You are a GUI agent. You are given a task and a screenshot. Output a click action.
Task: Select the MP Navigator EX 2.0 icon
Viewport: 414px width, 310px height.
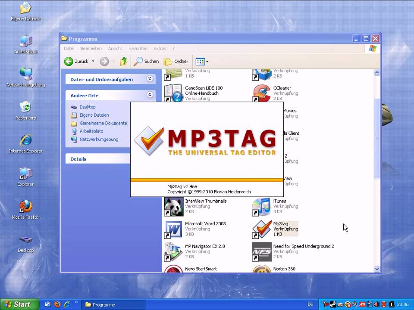pyautogui.click(x=173, y=252)
